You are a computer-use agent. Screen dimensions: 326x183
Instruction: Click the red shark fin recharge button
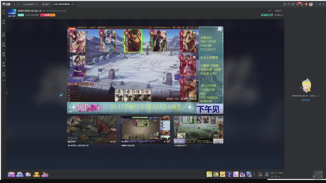coord(260,174)
